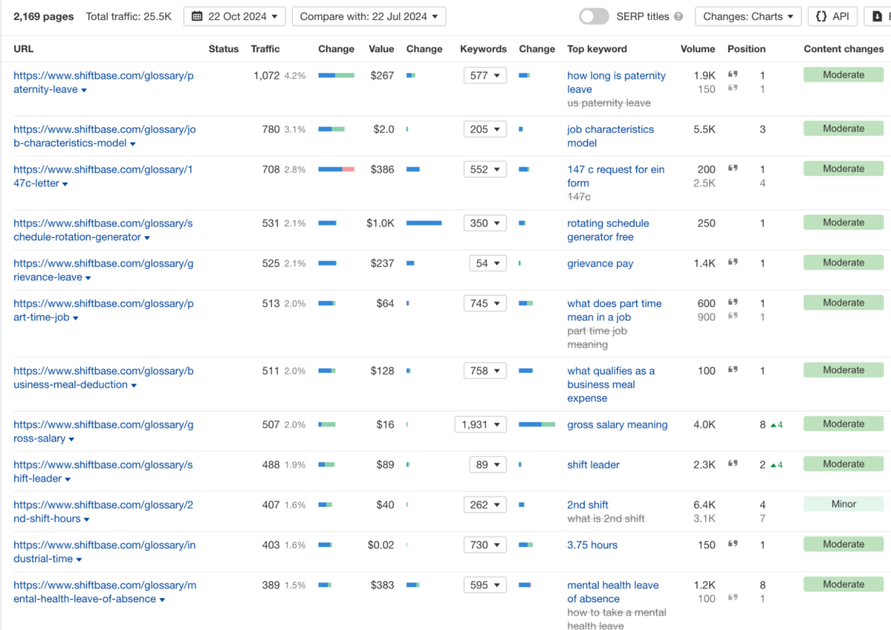Image resolution: width=891 pixels, height=630 pixels.
Task: Click the calendar icon on the date picker
Action: tap(198, 16)
